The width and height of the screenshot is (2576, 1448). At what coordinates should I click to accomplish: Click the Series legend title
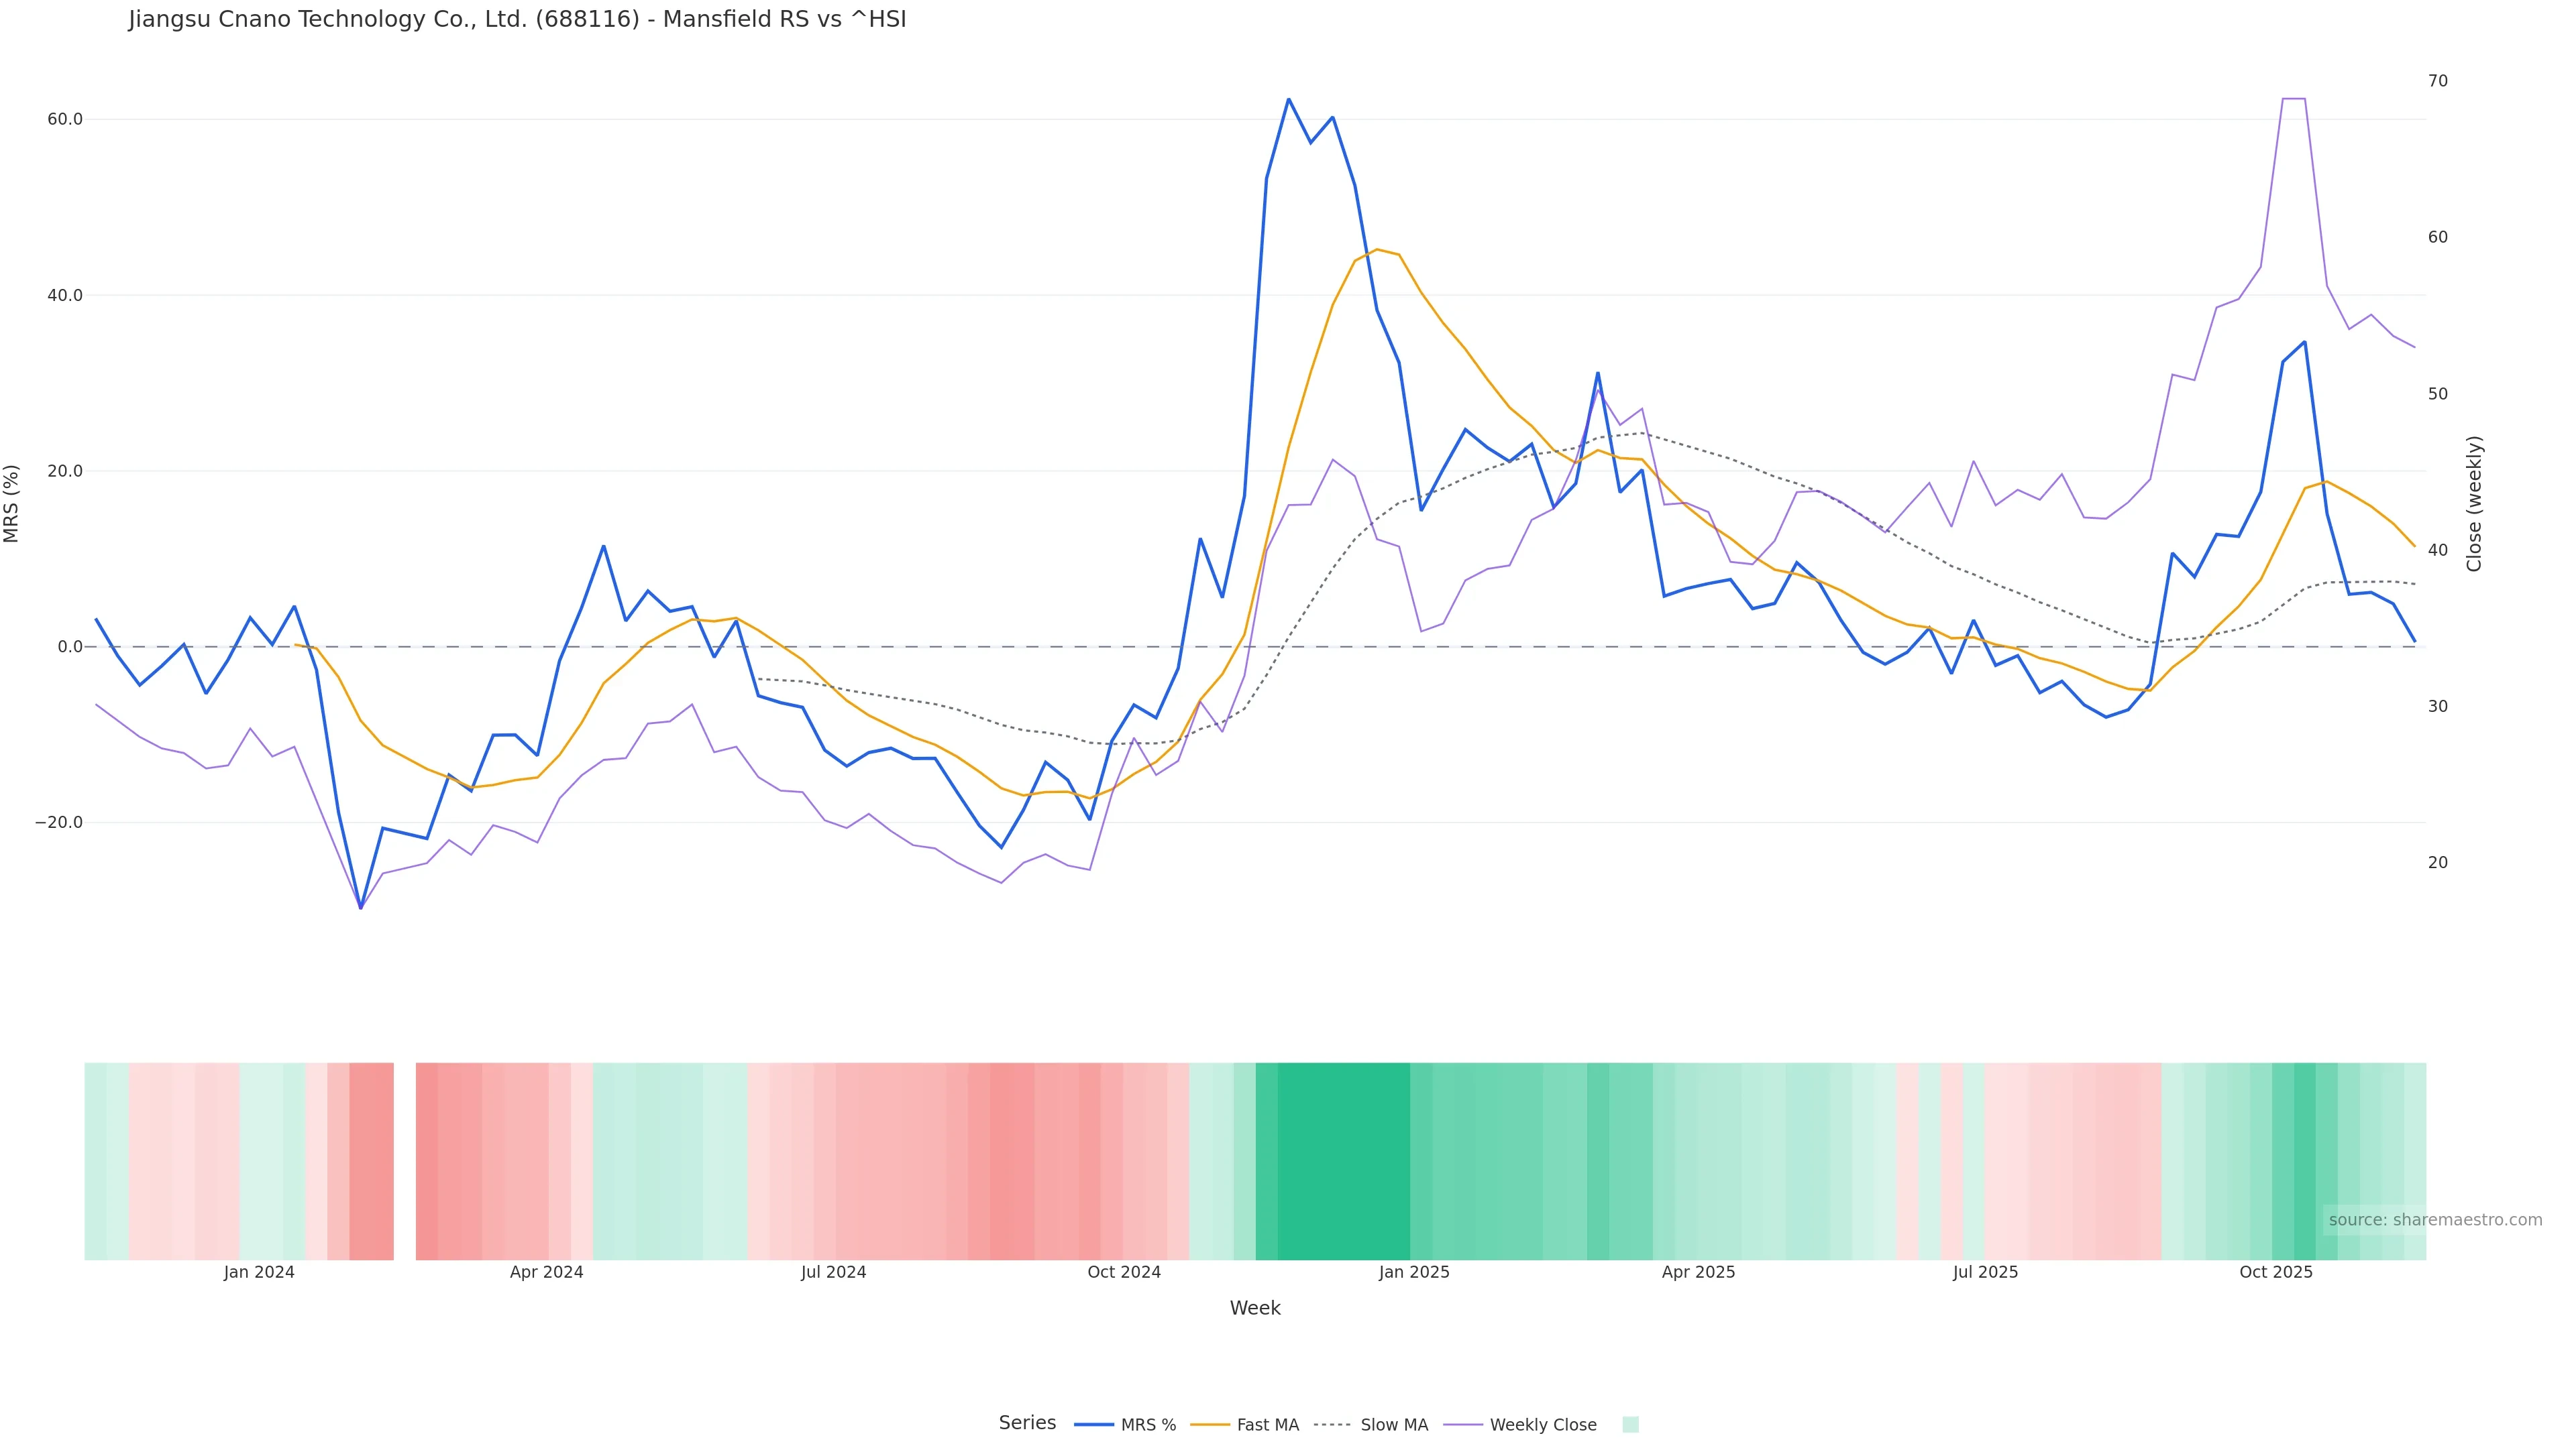click(1027, 1423)
